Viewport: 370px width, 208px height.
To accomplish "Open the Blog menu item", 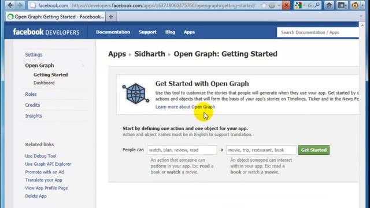I will 170,32.
